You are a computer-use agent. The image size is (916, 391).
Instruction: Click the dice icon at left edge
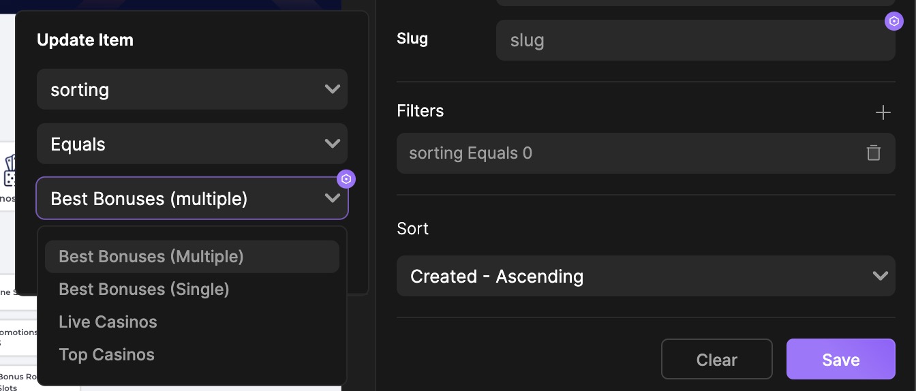click(x=10, y=171)
